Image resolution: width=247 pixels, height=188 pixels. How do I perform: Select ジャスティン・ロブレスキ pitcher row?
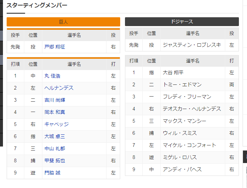[x=182, y=45]
